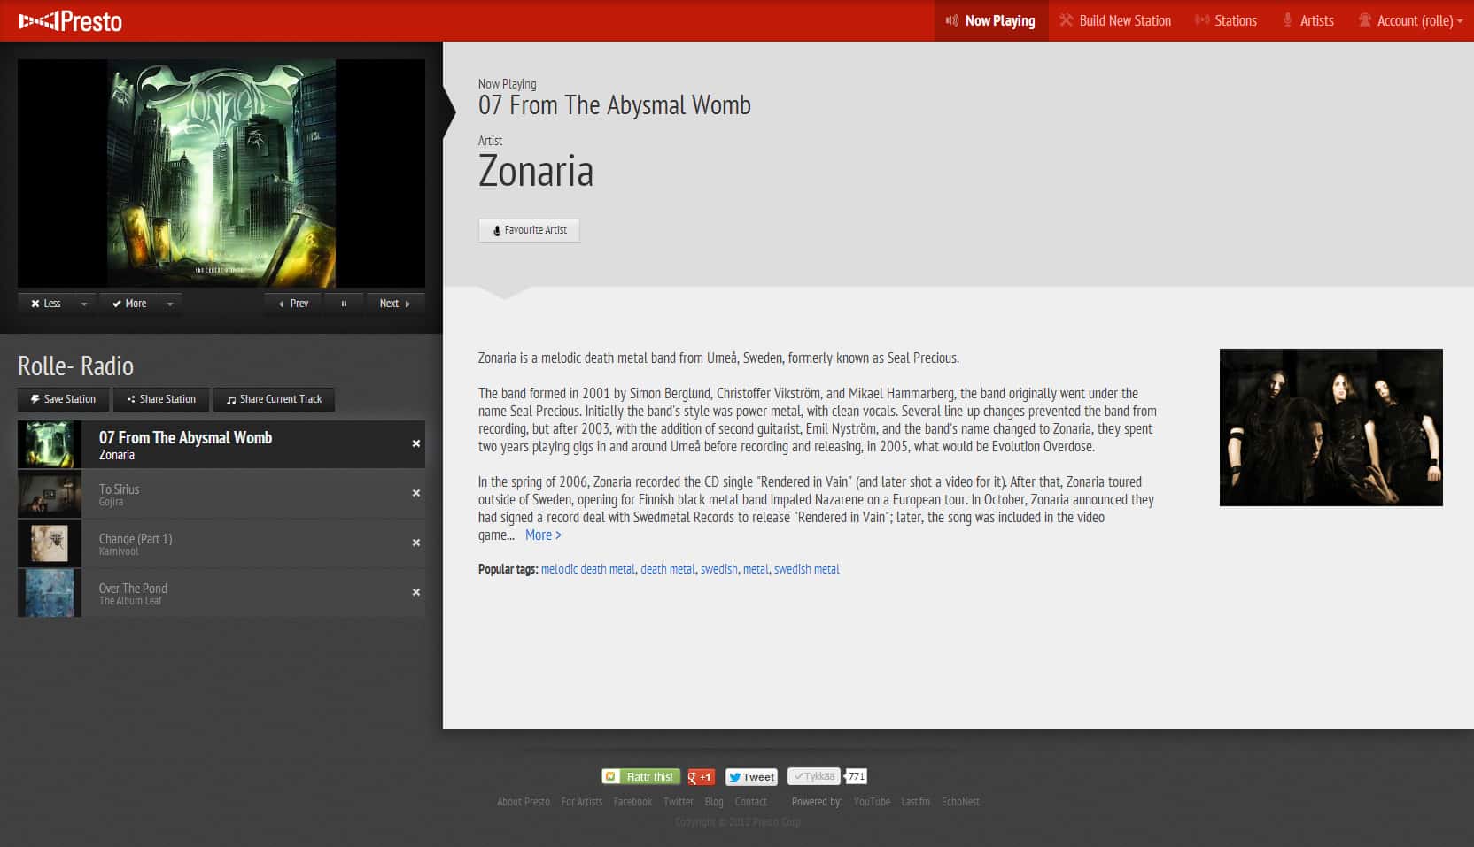The width and height of the screenshot is (1474, 847).
Task: Open the metal tag
Action: (756, 569)
